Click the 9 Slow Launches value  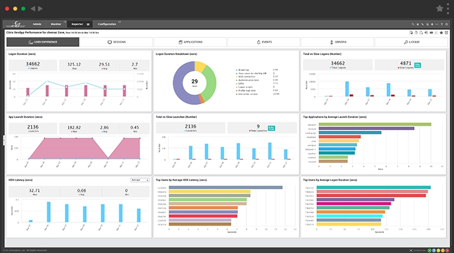click(x=258, y=126)
